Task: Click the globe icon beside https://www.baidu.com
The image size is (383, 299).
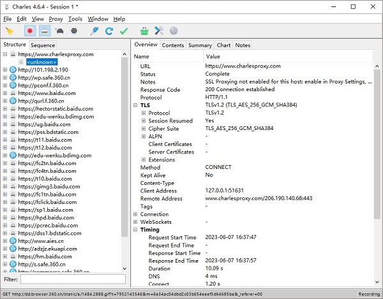Action: (x=13, y=93)
